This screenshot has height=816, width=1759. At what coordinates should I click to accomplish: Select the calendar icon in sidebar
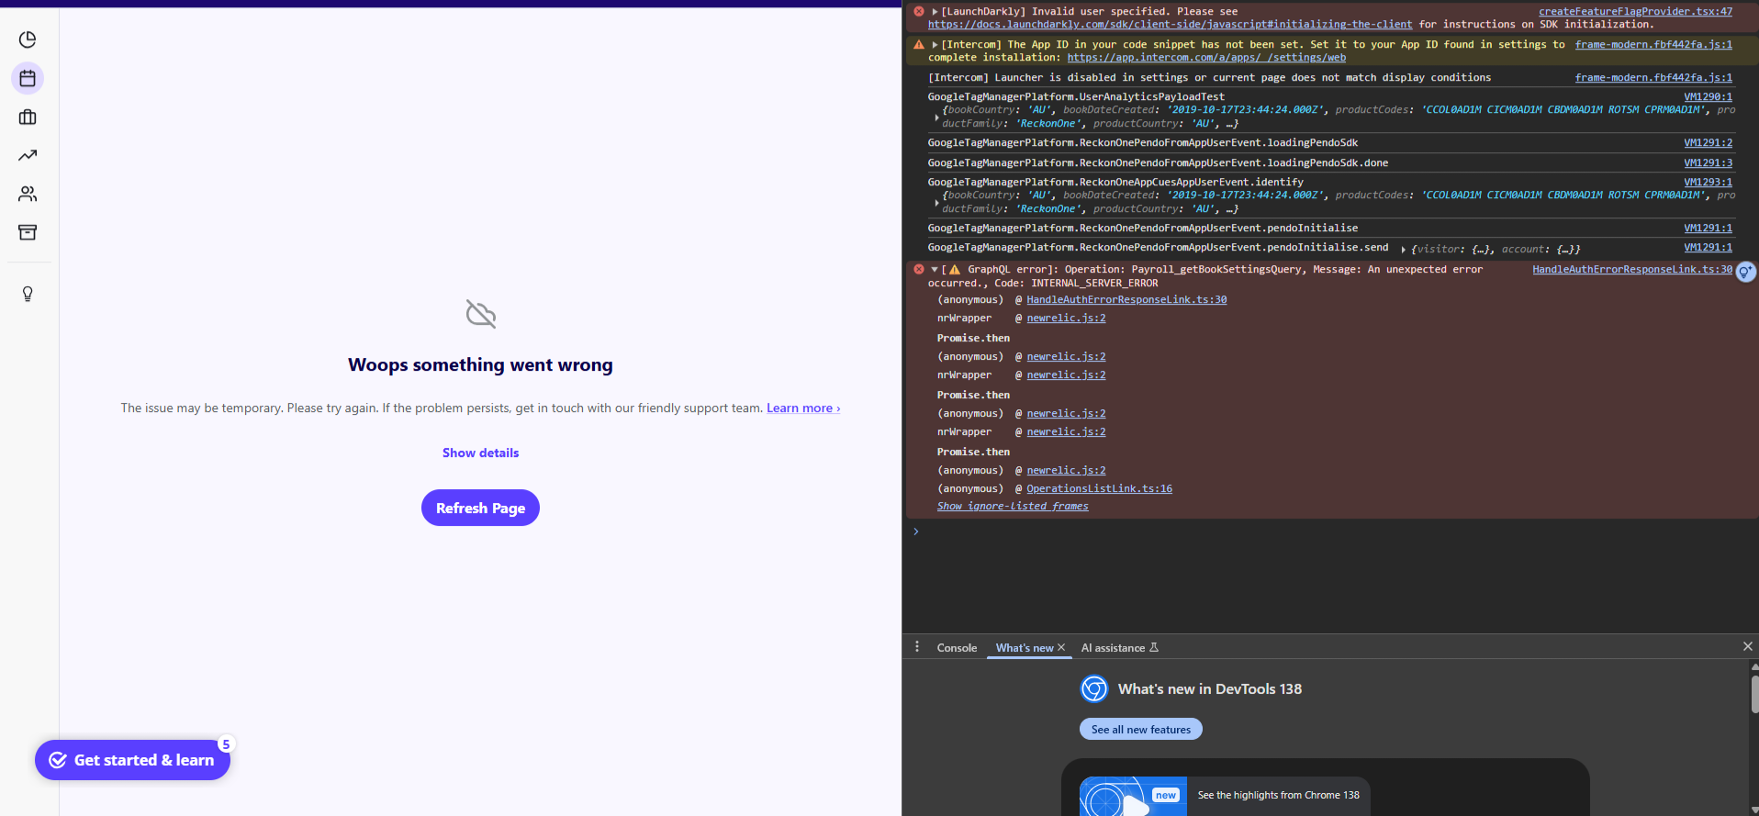coord(28,78)
